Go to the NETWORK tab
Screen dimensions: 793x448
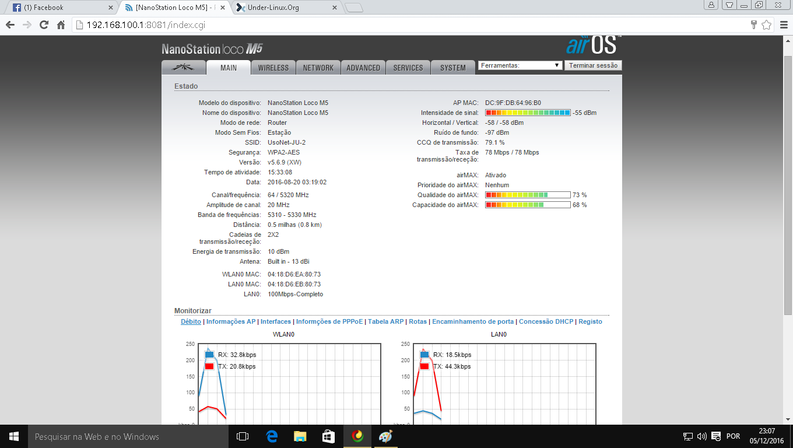(318, 68)
